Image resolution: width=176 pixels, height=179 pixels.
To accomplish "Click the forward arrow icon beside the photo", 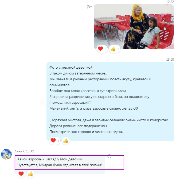I will 89,7.
